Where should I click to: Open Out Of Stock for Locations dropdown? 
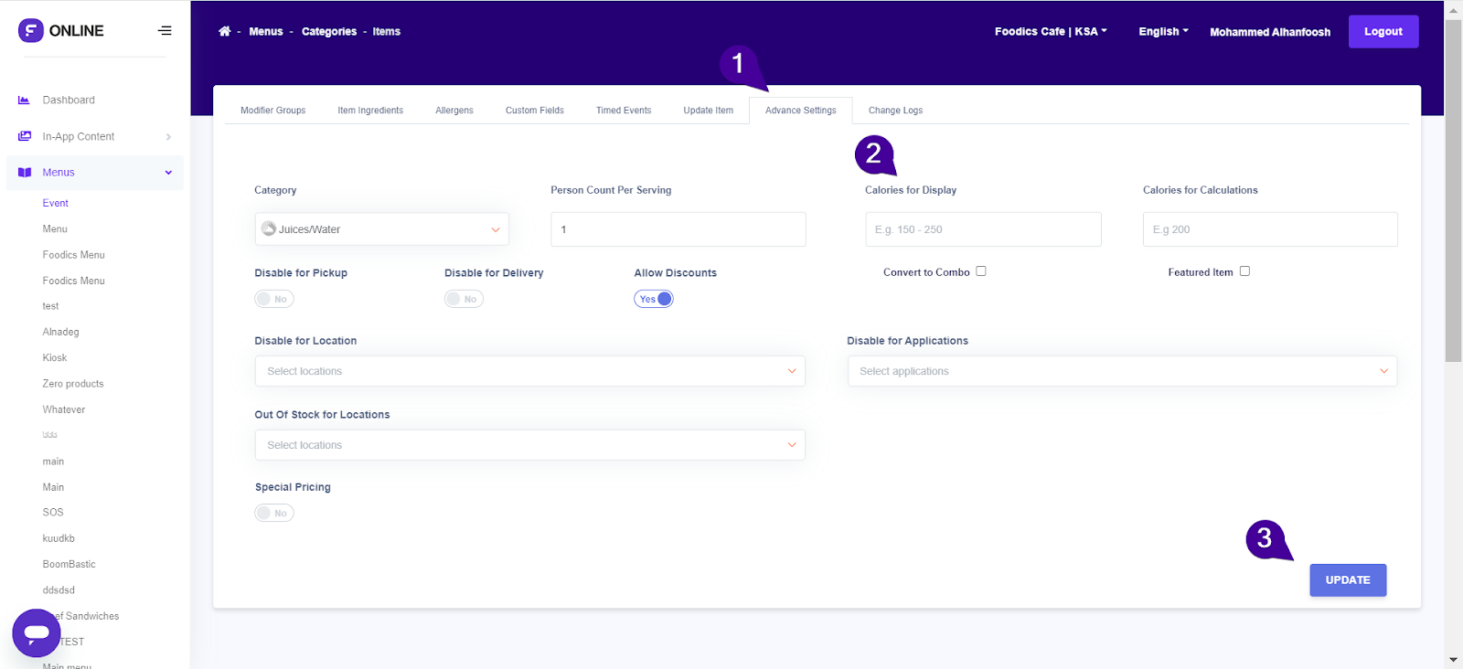point(529,445)
